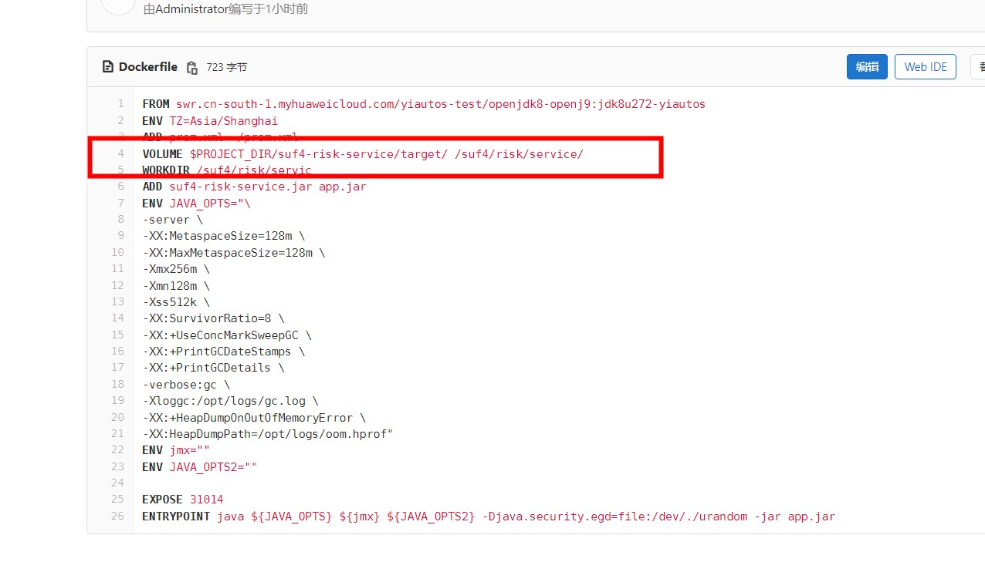
Task: Select line number 4 for VOLUME line
Action: click(120, 154)
